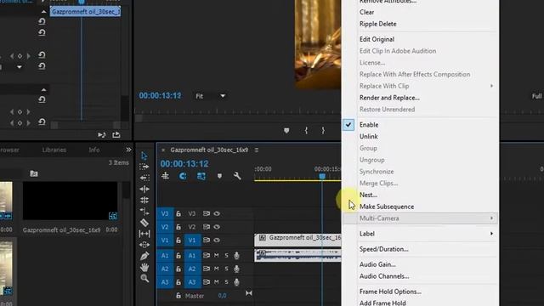Click Mark Out bracket button
Image resolution: width=544 pixels, height=306 pixels.
pyautogui.click(x=323, y=130)
